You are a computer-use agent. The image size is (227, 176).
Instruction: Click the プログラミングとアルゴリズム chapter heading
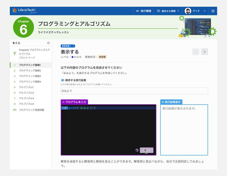74,24
